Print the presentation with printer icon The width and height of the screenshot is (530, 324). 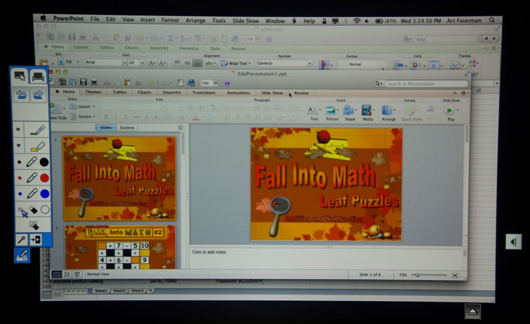point(94,82)
